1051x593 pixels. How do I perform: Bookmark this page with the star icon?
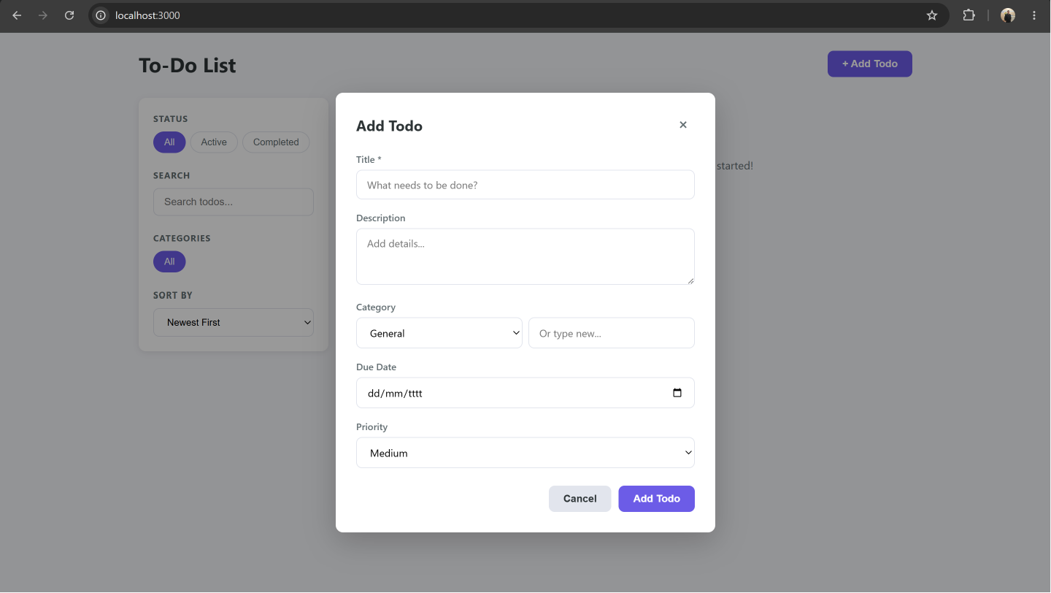[x=932, y=15]
